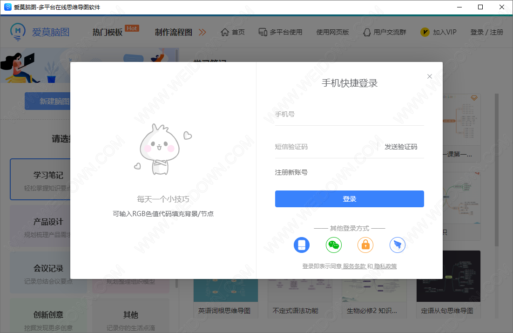Choose DingTalk login icon
This screenshot has height=333, width=513.
point(398,245)
